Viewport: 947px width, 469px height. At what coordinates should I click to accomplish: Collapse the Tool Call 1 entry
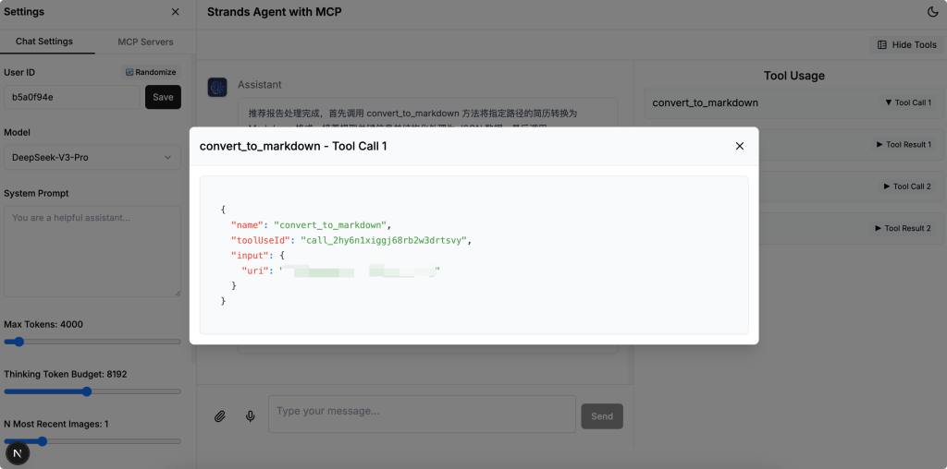tap(908, 102)
